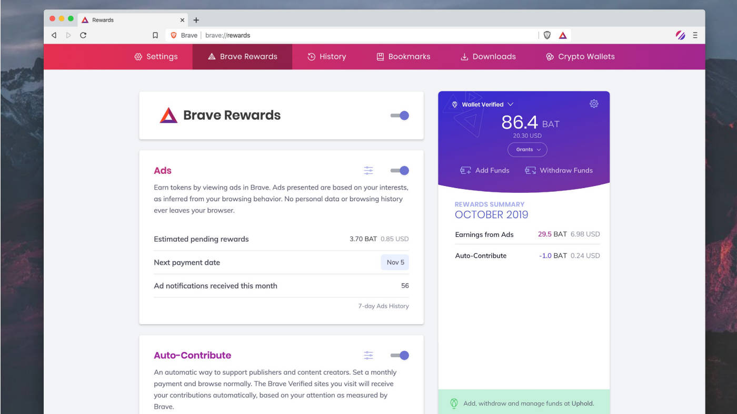Click the 3.70 BAT pending rewards value
The image size is (737, 414).
click(363, 239)
